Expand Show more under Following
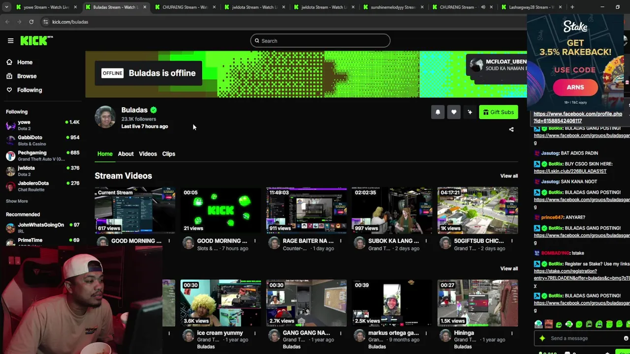This screenshot has height=354, width=630. (x=17, y=201)
